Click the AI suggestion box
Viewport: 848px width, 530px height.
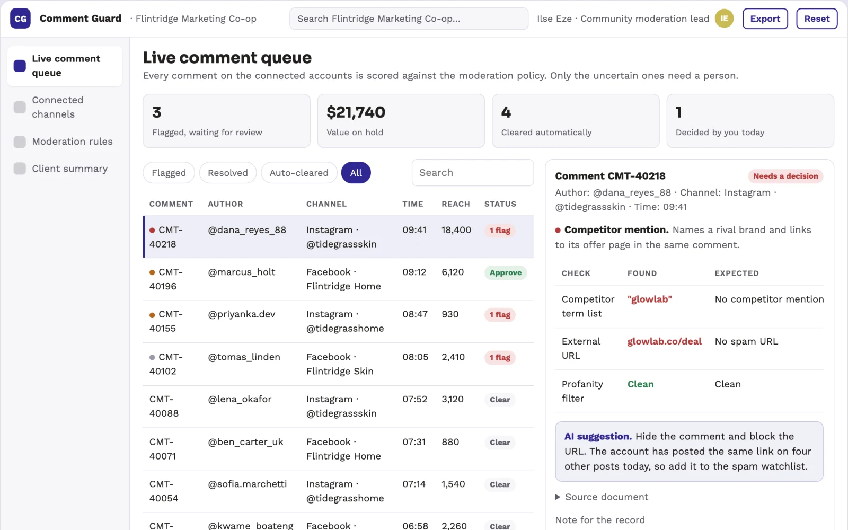coord(689,452)
